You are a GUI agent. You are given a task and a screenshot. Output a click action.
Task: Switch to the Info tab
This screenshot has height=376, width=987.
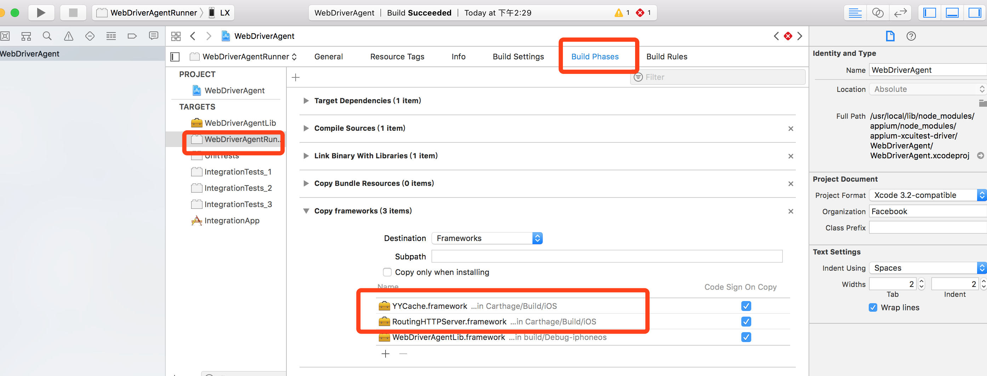458,57
